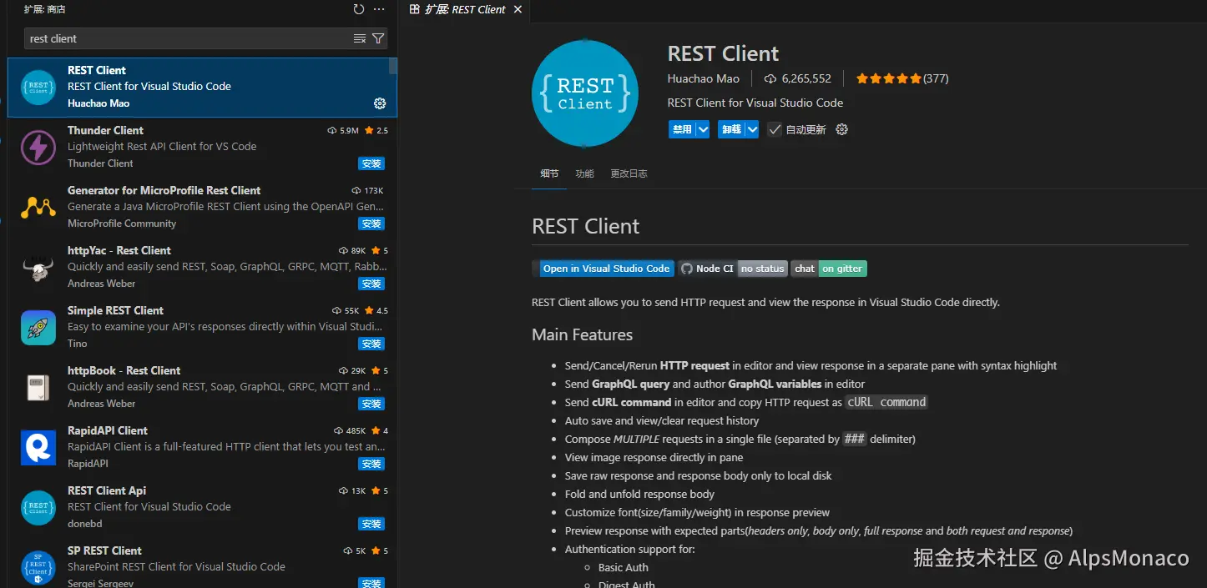Close the REST Client extension tab
The height and width of the screenshot is (588, 1207).
pos(518,10)
